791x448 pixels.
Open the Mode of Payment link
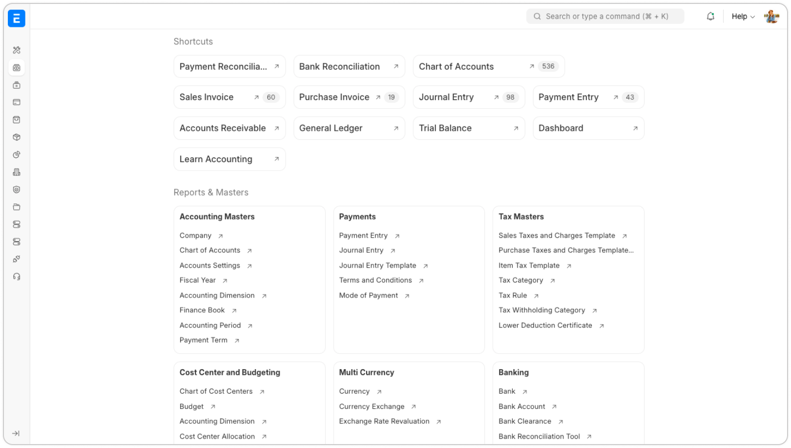(x=369, y=296)
